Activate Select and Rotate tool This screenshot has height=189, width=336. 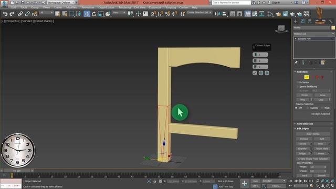coord(94,14)
